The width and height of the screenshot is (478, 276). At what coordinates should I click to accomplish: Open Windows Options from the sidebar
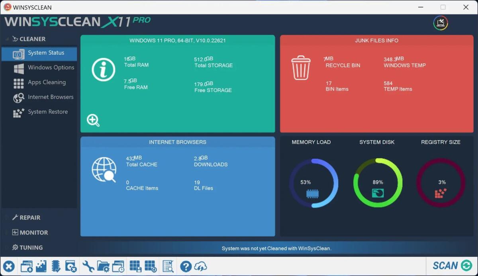51,68
